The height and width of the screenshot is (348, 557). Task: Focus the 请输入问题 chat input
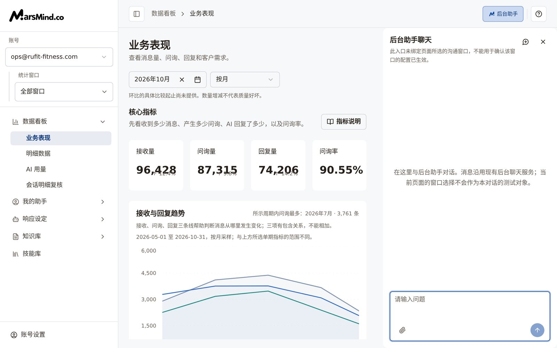click(470, 316)
